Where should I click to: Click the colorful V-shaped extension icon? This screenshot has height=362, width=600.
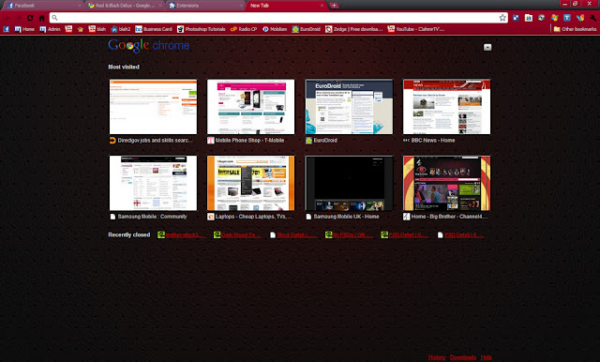tap(580, 18)
